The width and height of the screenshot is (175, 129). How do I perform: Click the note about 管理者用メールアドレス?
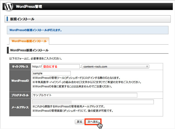(69, 106)
